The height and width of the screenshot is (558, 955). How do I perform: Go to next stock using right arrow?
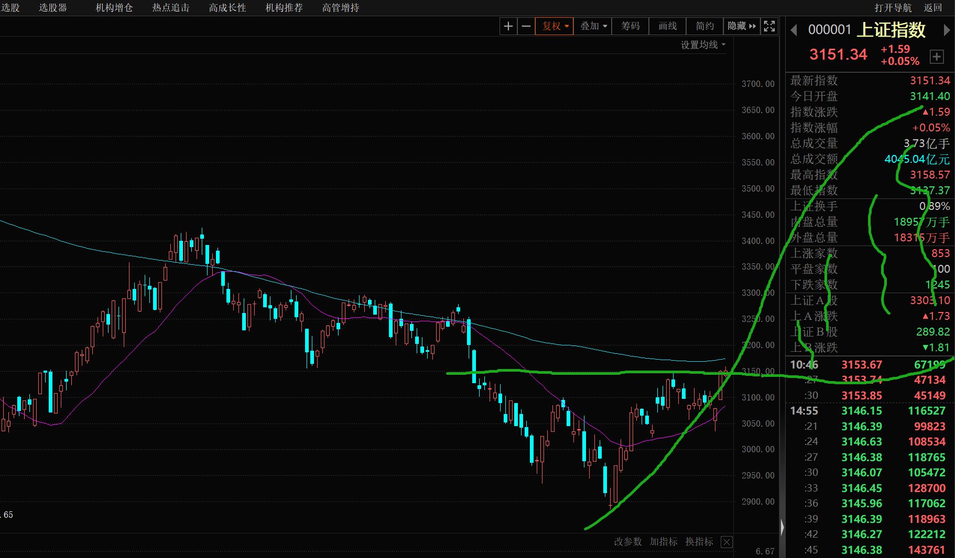tap(947, 30)
